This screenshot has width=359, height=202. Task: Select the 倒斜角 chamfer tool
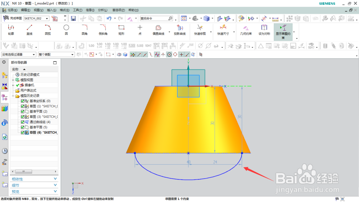coord(103,30)
